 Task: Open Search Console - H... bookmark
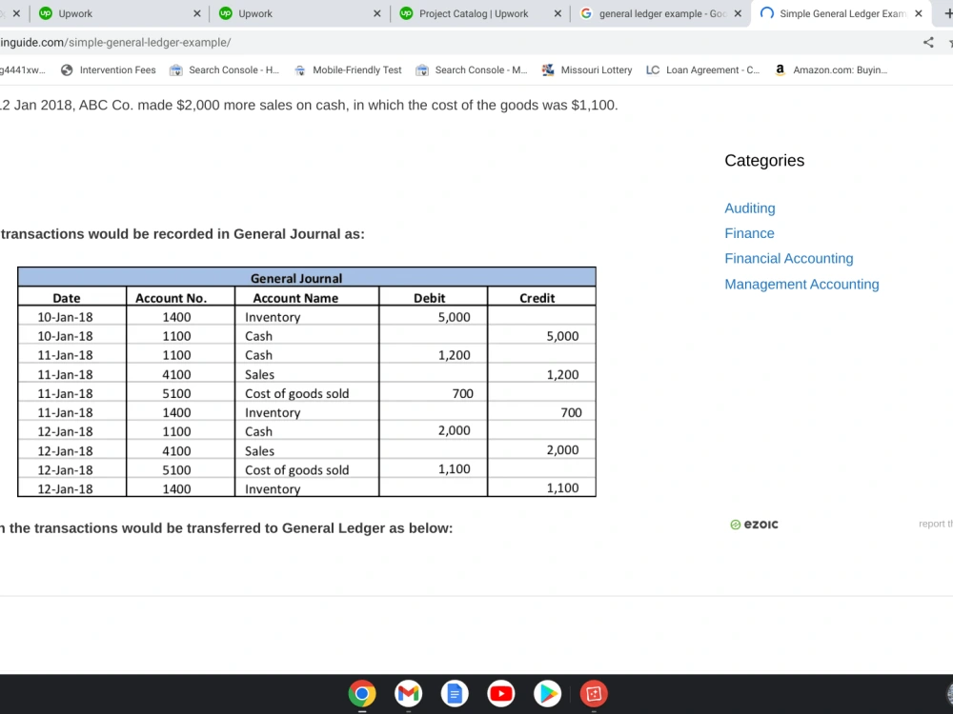pyautogui.click(x=224, y=69)
